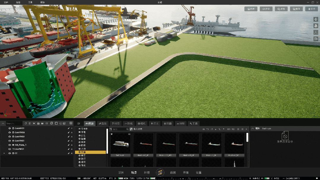Delete CamYM02 using its X icon
Viewport: 320px width, 180px height.
click(72, 137)
